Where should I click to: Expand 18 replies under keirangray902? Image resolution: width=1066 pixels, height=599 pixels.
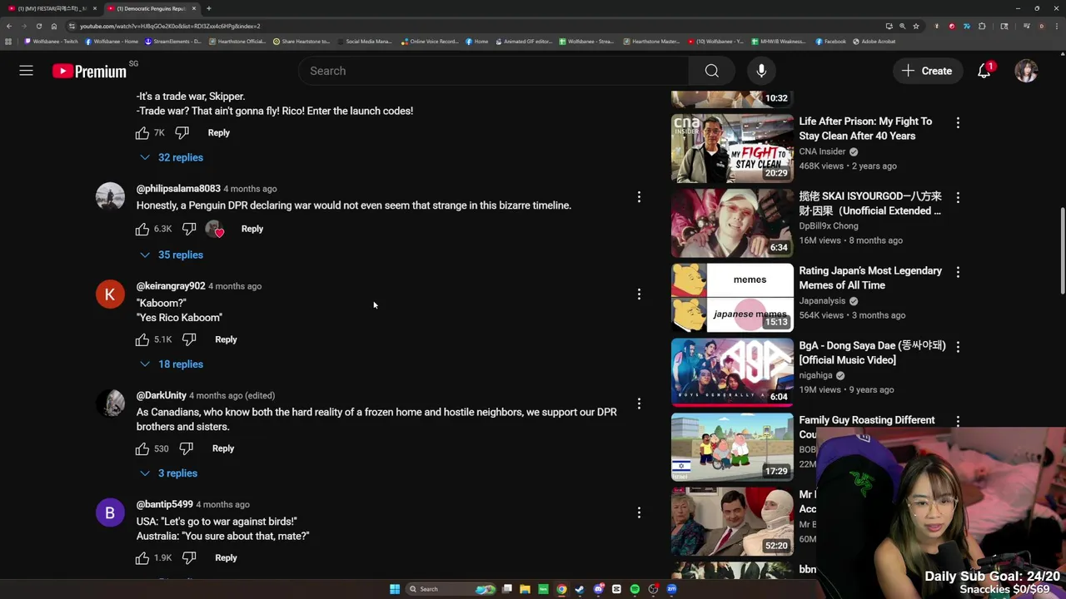pyautogui.click(x=172, y=364)
